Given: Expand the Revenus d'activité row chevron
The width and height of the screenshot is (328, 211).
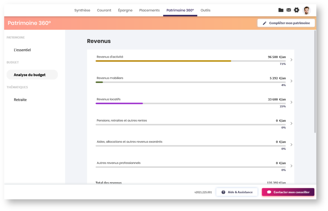Looking at the screenshot, I should pos(291,60).
